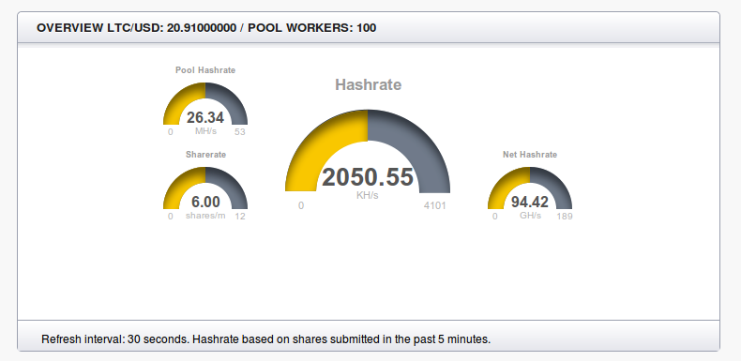The image size is (741, 361).
Task: Select the 94.42 net hashrate value
Action: click(x=530, y=203)
